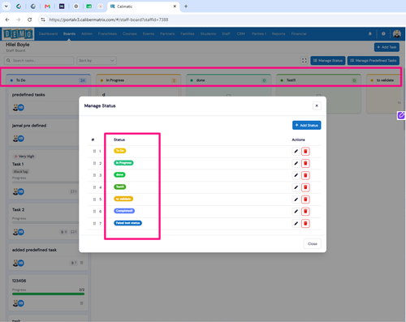Edit the status in row 7
This screenshot has height=322, width=406.
click(x=296, y=223)
